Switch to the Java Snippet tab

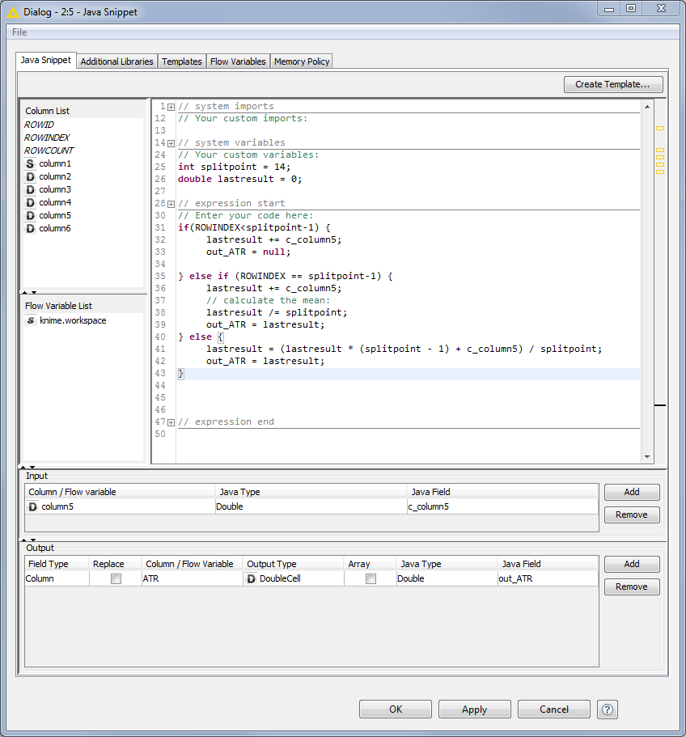pyautogui.click(x=46, y=60)
